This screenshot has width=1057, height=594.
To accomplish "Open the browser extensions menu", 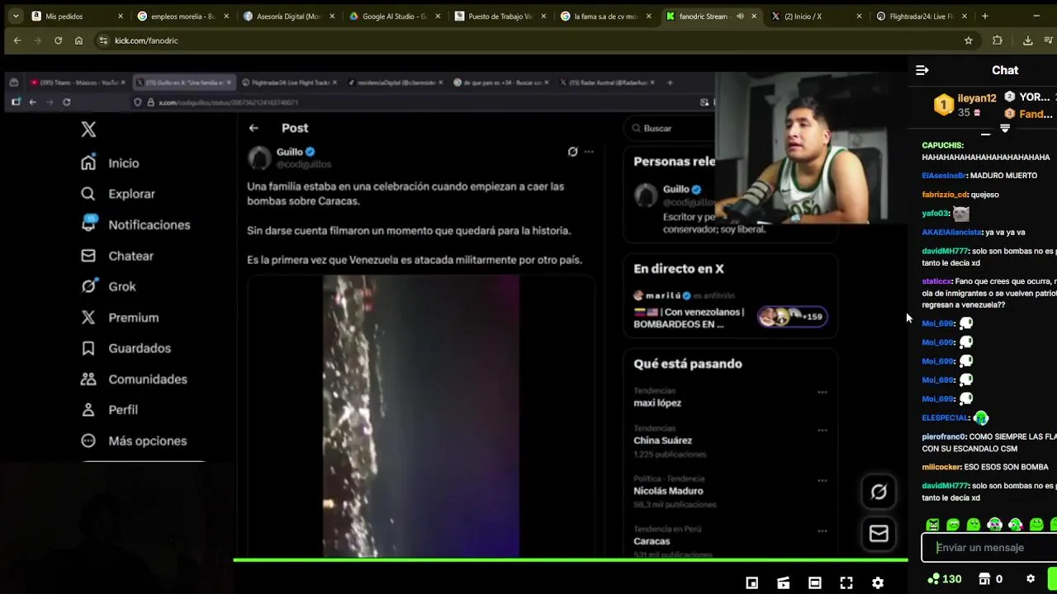I will tap(997, 40).
